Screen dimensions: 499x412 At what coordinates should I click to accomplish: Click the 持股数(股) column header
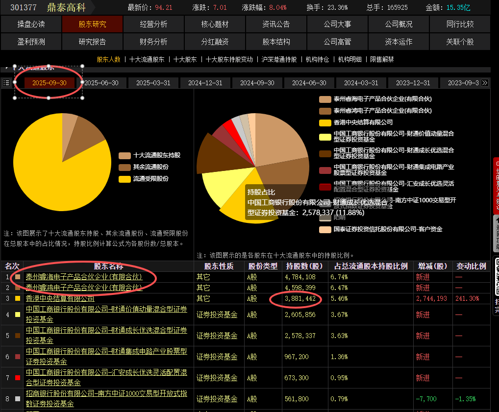coord(304,267)
